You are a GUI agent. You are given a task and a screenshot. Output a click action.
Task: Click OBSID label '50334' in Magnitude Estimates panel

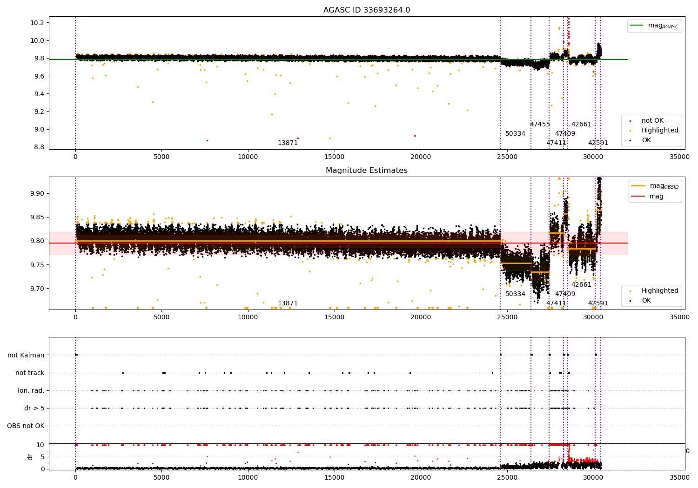[515, 294]
